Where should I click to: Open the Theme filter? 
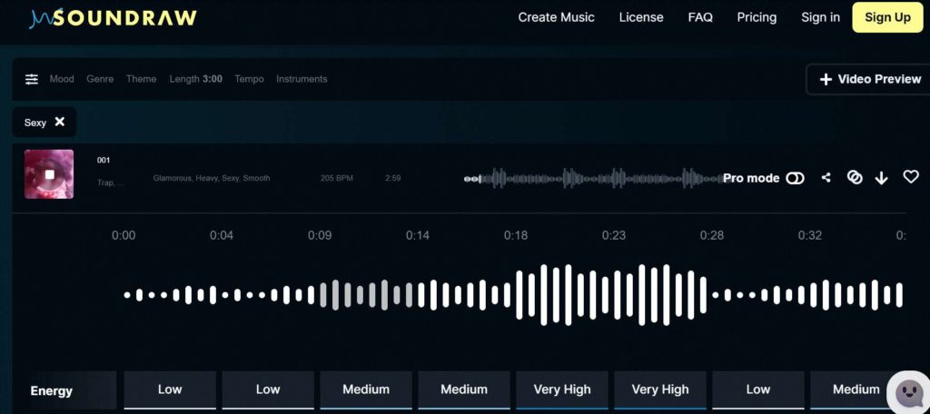click(x=141, y=79)
